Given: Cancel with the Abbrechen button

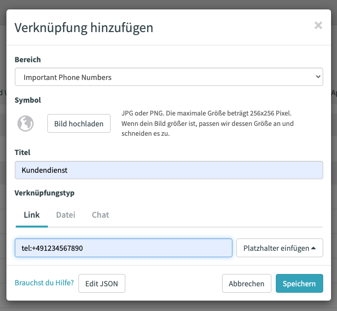Looking at the screenshot, I should point(247,283).
